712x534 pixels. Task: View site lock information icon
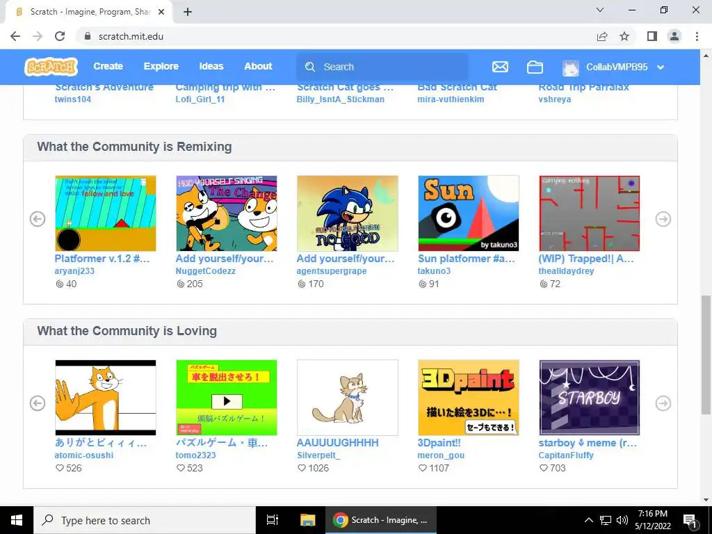coord(88,36)
